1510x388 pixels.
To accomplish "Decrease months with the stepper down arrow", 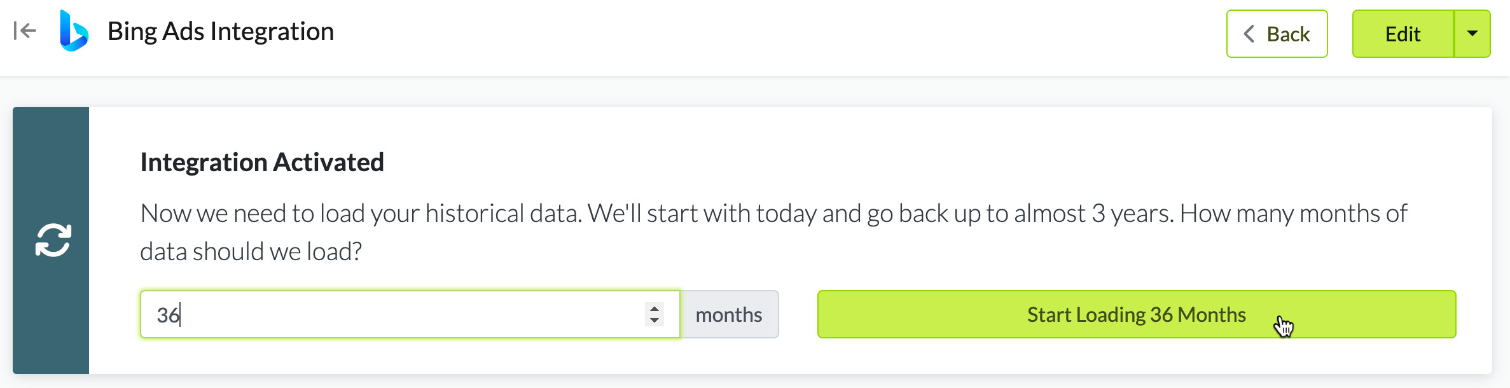I will (655, 321).
